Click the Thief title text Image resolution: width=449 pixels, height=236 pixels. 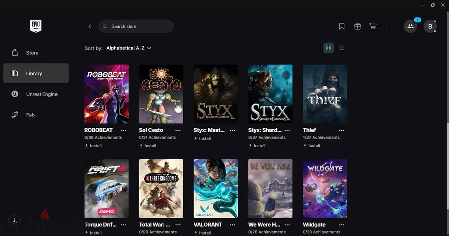coord(309,130)
